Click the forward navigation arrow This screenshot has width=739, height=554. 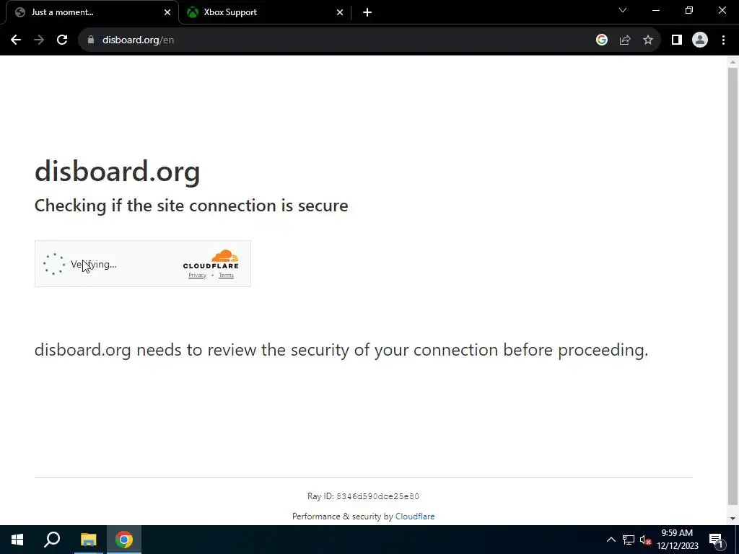coord(39,40)
